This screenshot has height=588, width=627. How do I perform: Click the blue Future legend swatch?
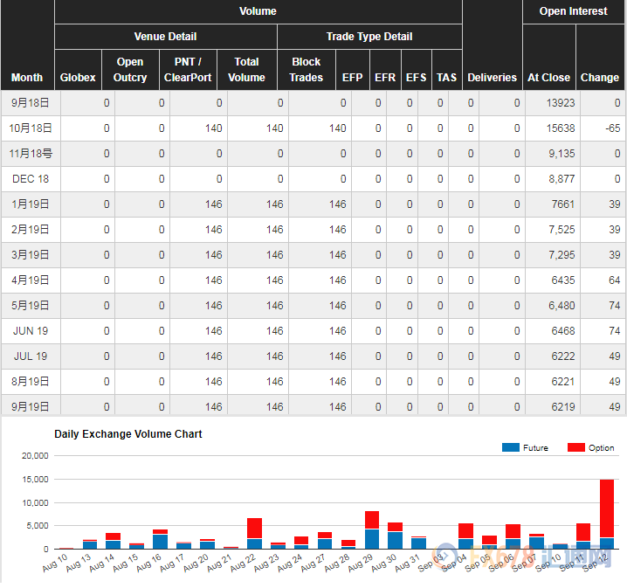tap(511, 447)
